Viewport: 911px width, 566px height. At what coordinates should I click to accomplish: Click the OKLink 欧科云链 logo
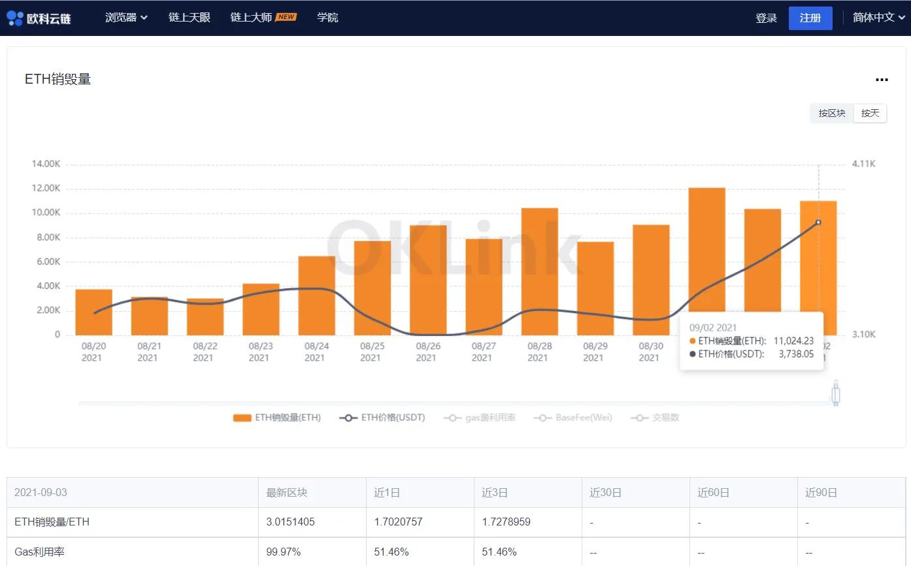39,18
